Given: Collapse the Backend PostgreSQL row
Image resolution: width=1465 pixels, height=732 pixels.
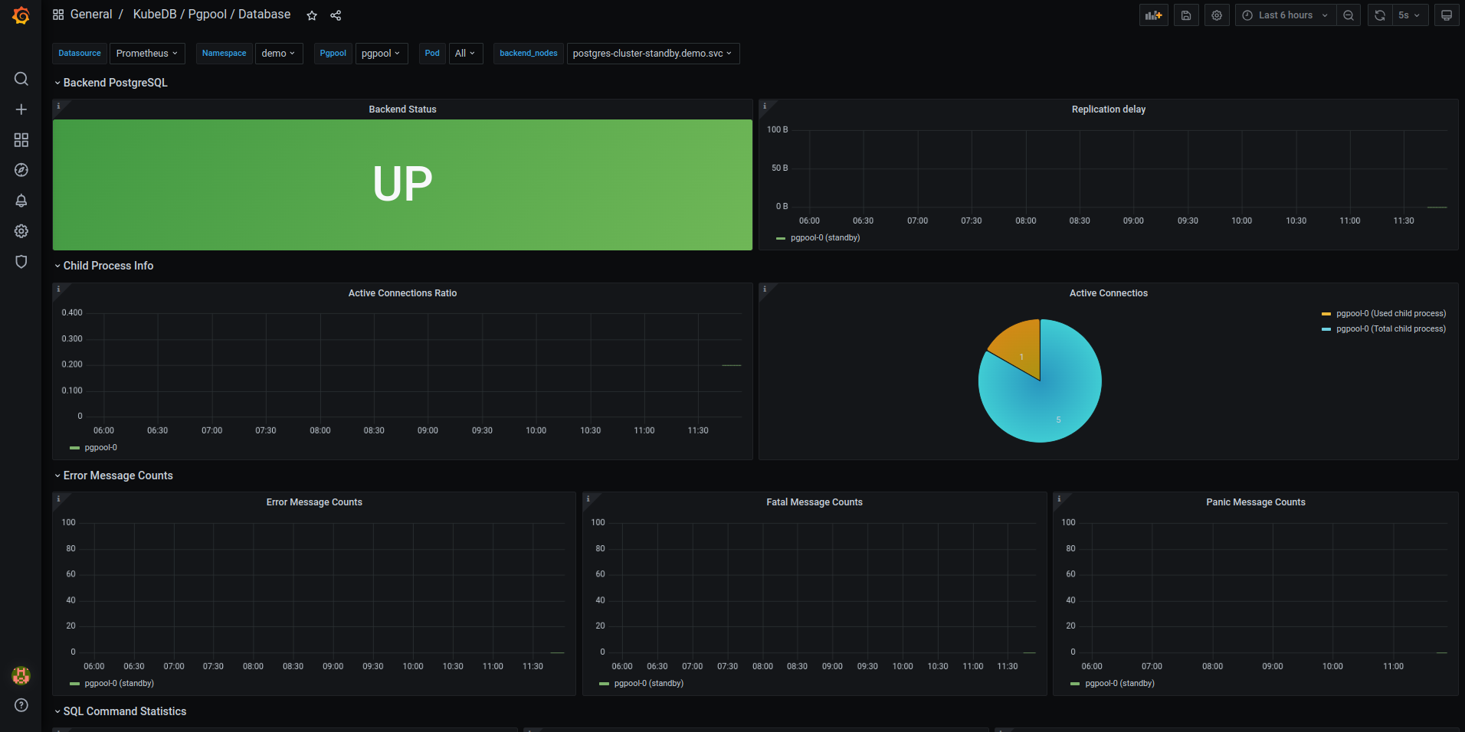Looking at the screenshot, I should point(111,82).
